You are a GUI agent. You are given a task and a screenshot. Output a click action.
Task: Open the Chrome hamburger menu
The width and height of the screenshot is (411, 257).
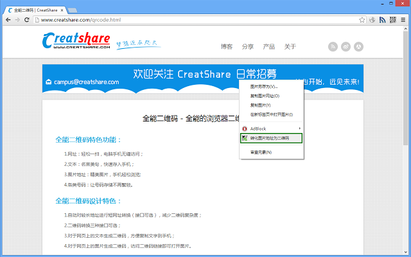pos(403,20)
